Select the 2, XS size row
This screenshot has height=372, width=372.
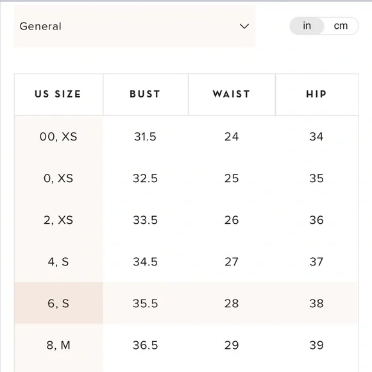[186, 220]
